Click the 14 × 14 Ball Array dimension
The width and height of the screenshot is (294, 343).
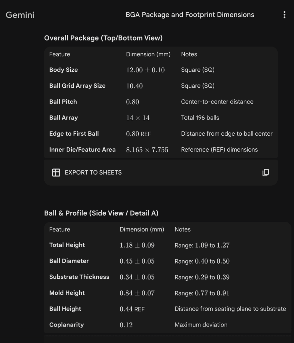[x=138, y=118]
